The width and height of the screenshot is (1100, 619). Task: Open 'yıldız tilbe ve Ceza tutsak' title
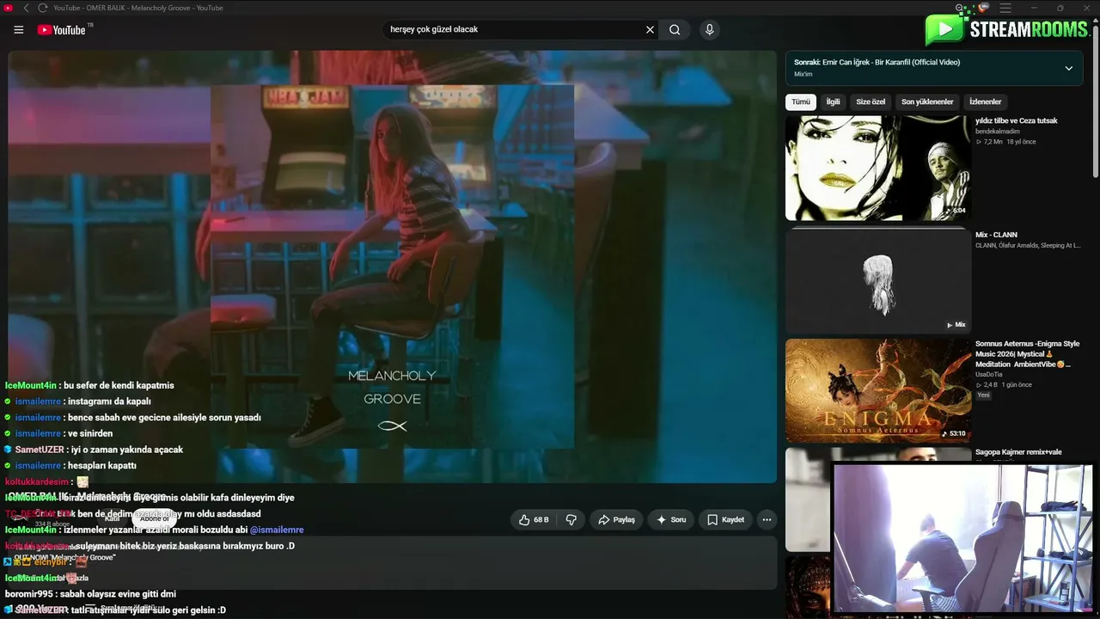pos(1017,121)
